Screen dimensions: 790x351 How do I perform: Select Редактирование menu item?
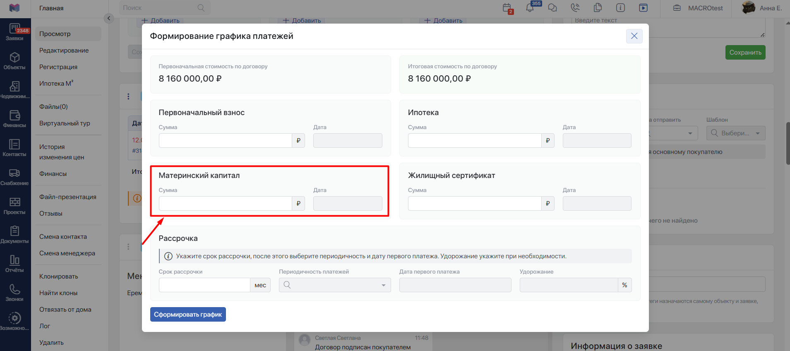coord(64,50)
